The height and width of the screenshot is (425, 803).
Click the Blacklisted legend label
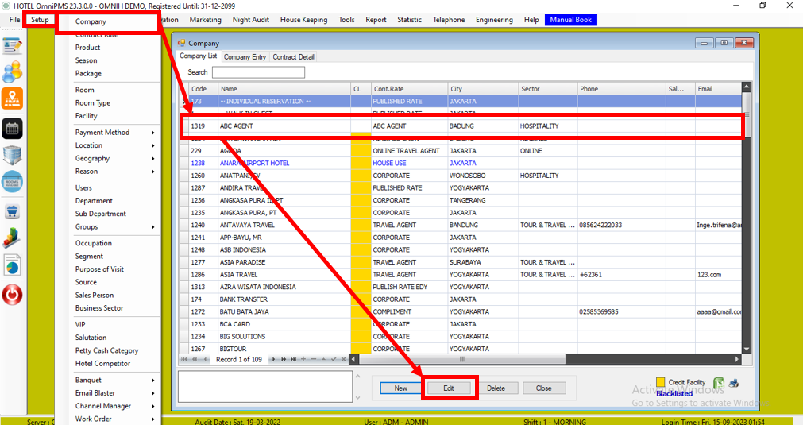click(674, 394)
